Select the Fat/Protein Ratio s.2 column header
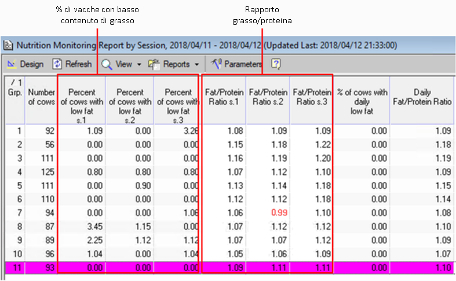 click(268, 98)
